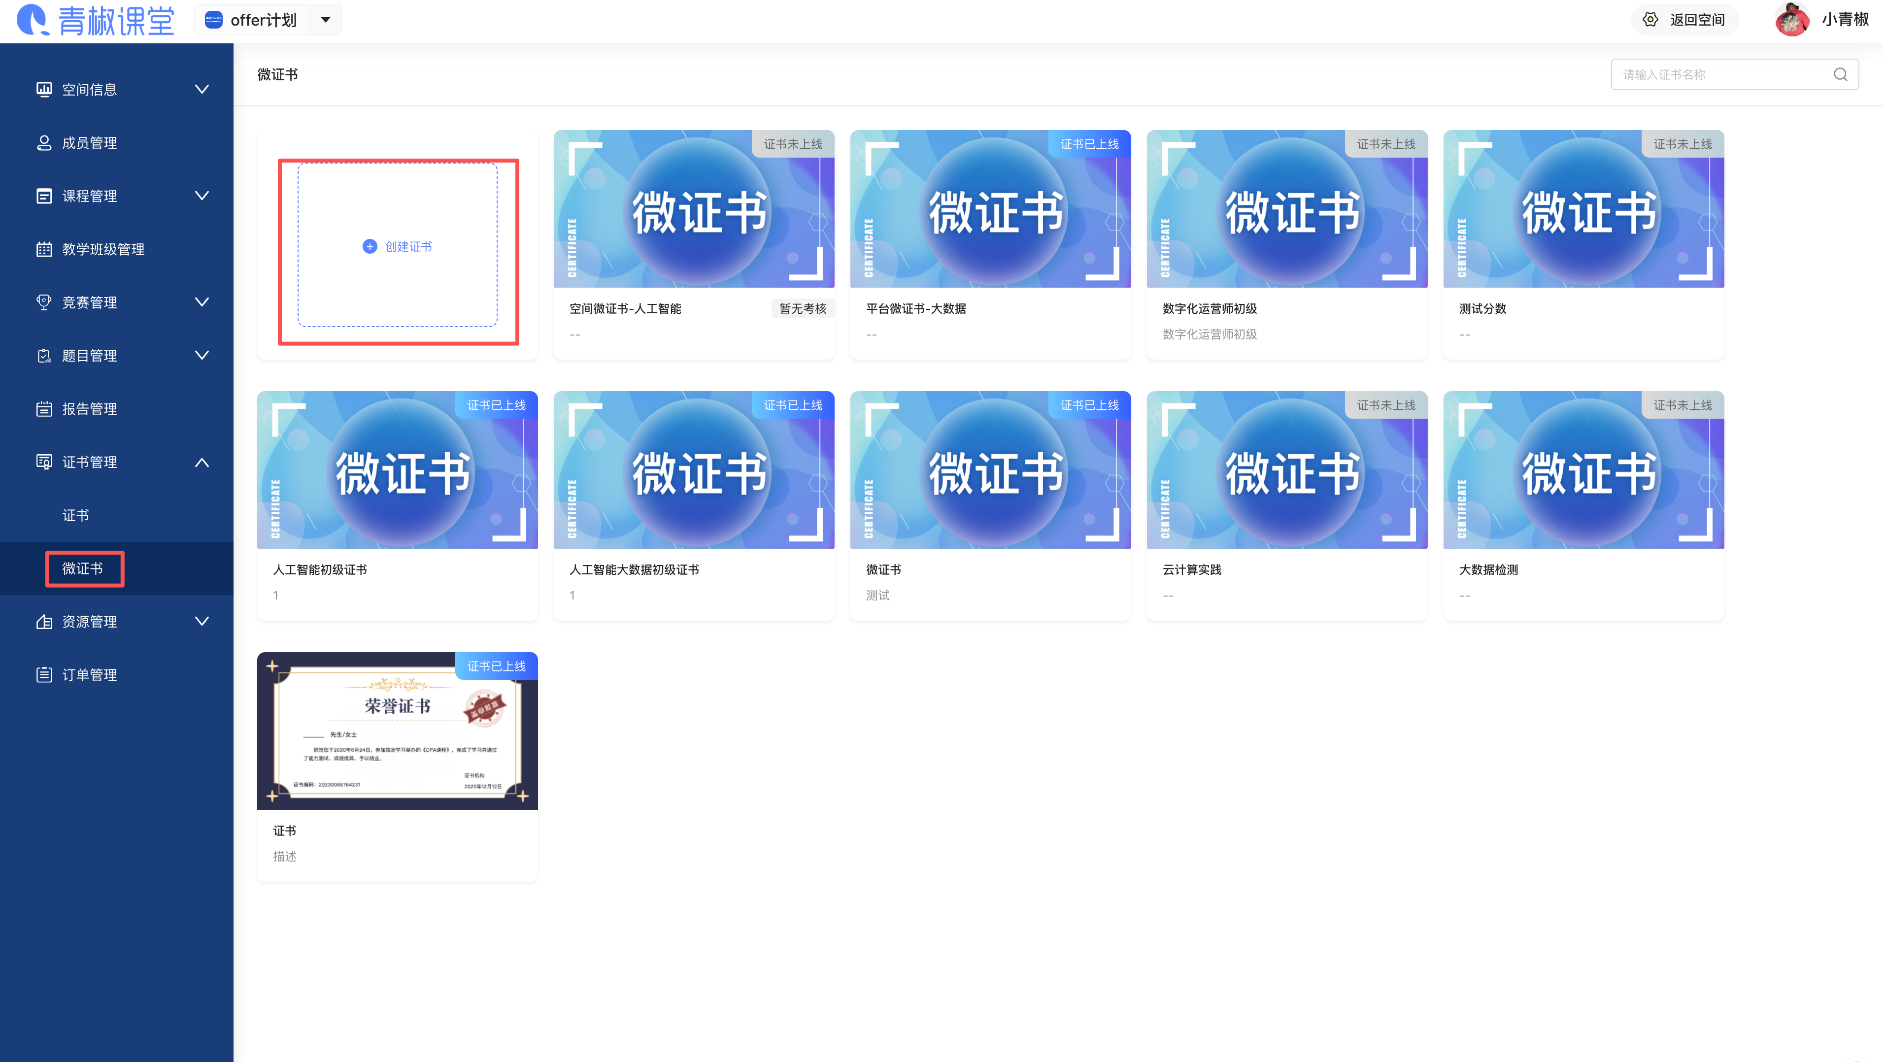Click the 订单管理 list icon
The image size is (1886, 1062).
tap(44, 675)
